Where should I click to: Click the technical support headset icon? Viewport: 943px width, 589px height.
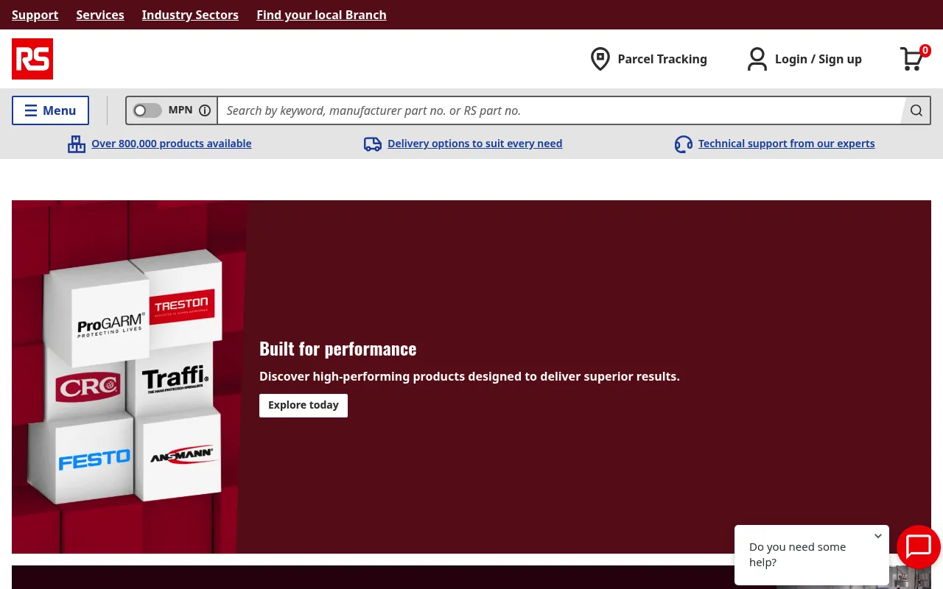pos(684,144)
